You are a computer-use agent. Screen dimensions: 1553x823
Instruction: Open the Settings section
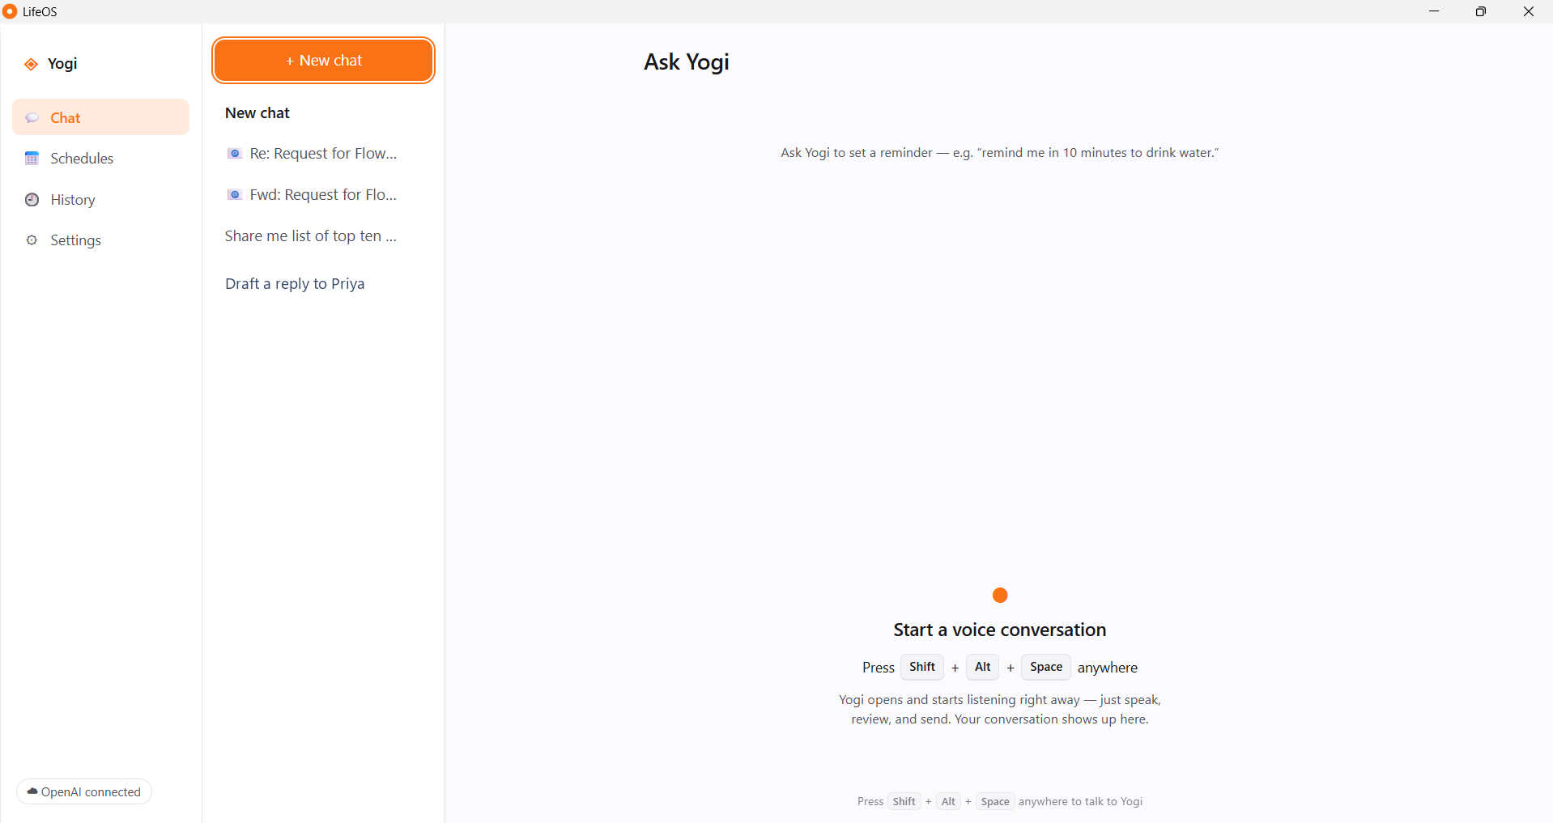coord(100,240)
